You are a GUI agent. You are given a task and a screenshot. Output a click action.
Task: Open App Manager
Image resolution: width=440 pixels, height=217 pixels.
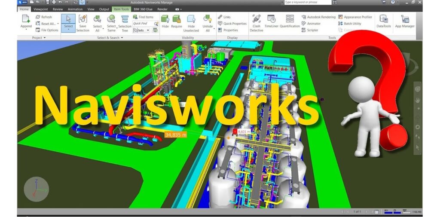(x=405, y=21)
